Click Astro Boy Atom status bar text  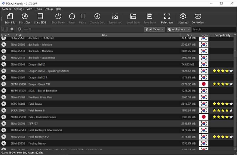(22, 153)
